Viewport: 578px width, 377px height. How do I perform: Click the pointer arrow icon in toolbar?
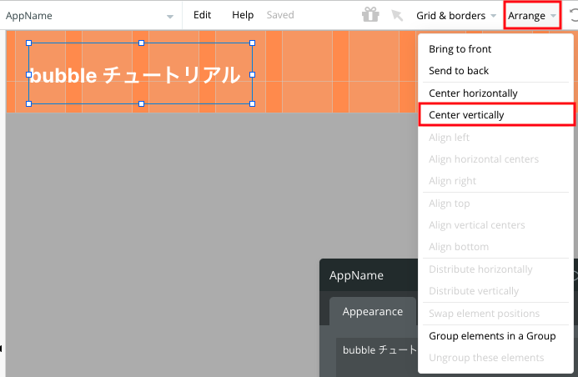397,16
